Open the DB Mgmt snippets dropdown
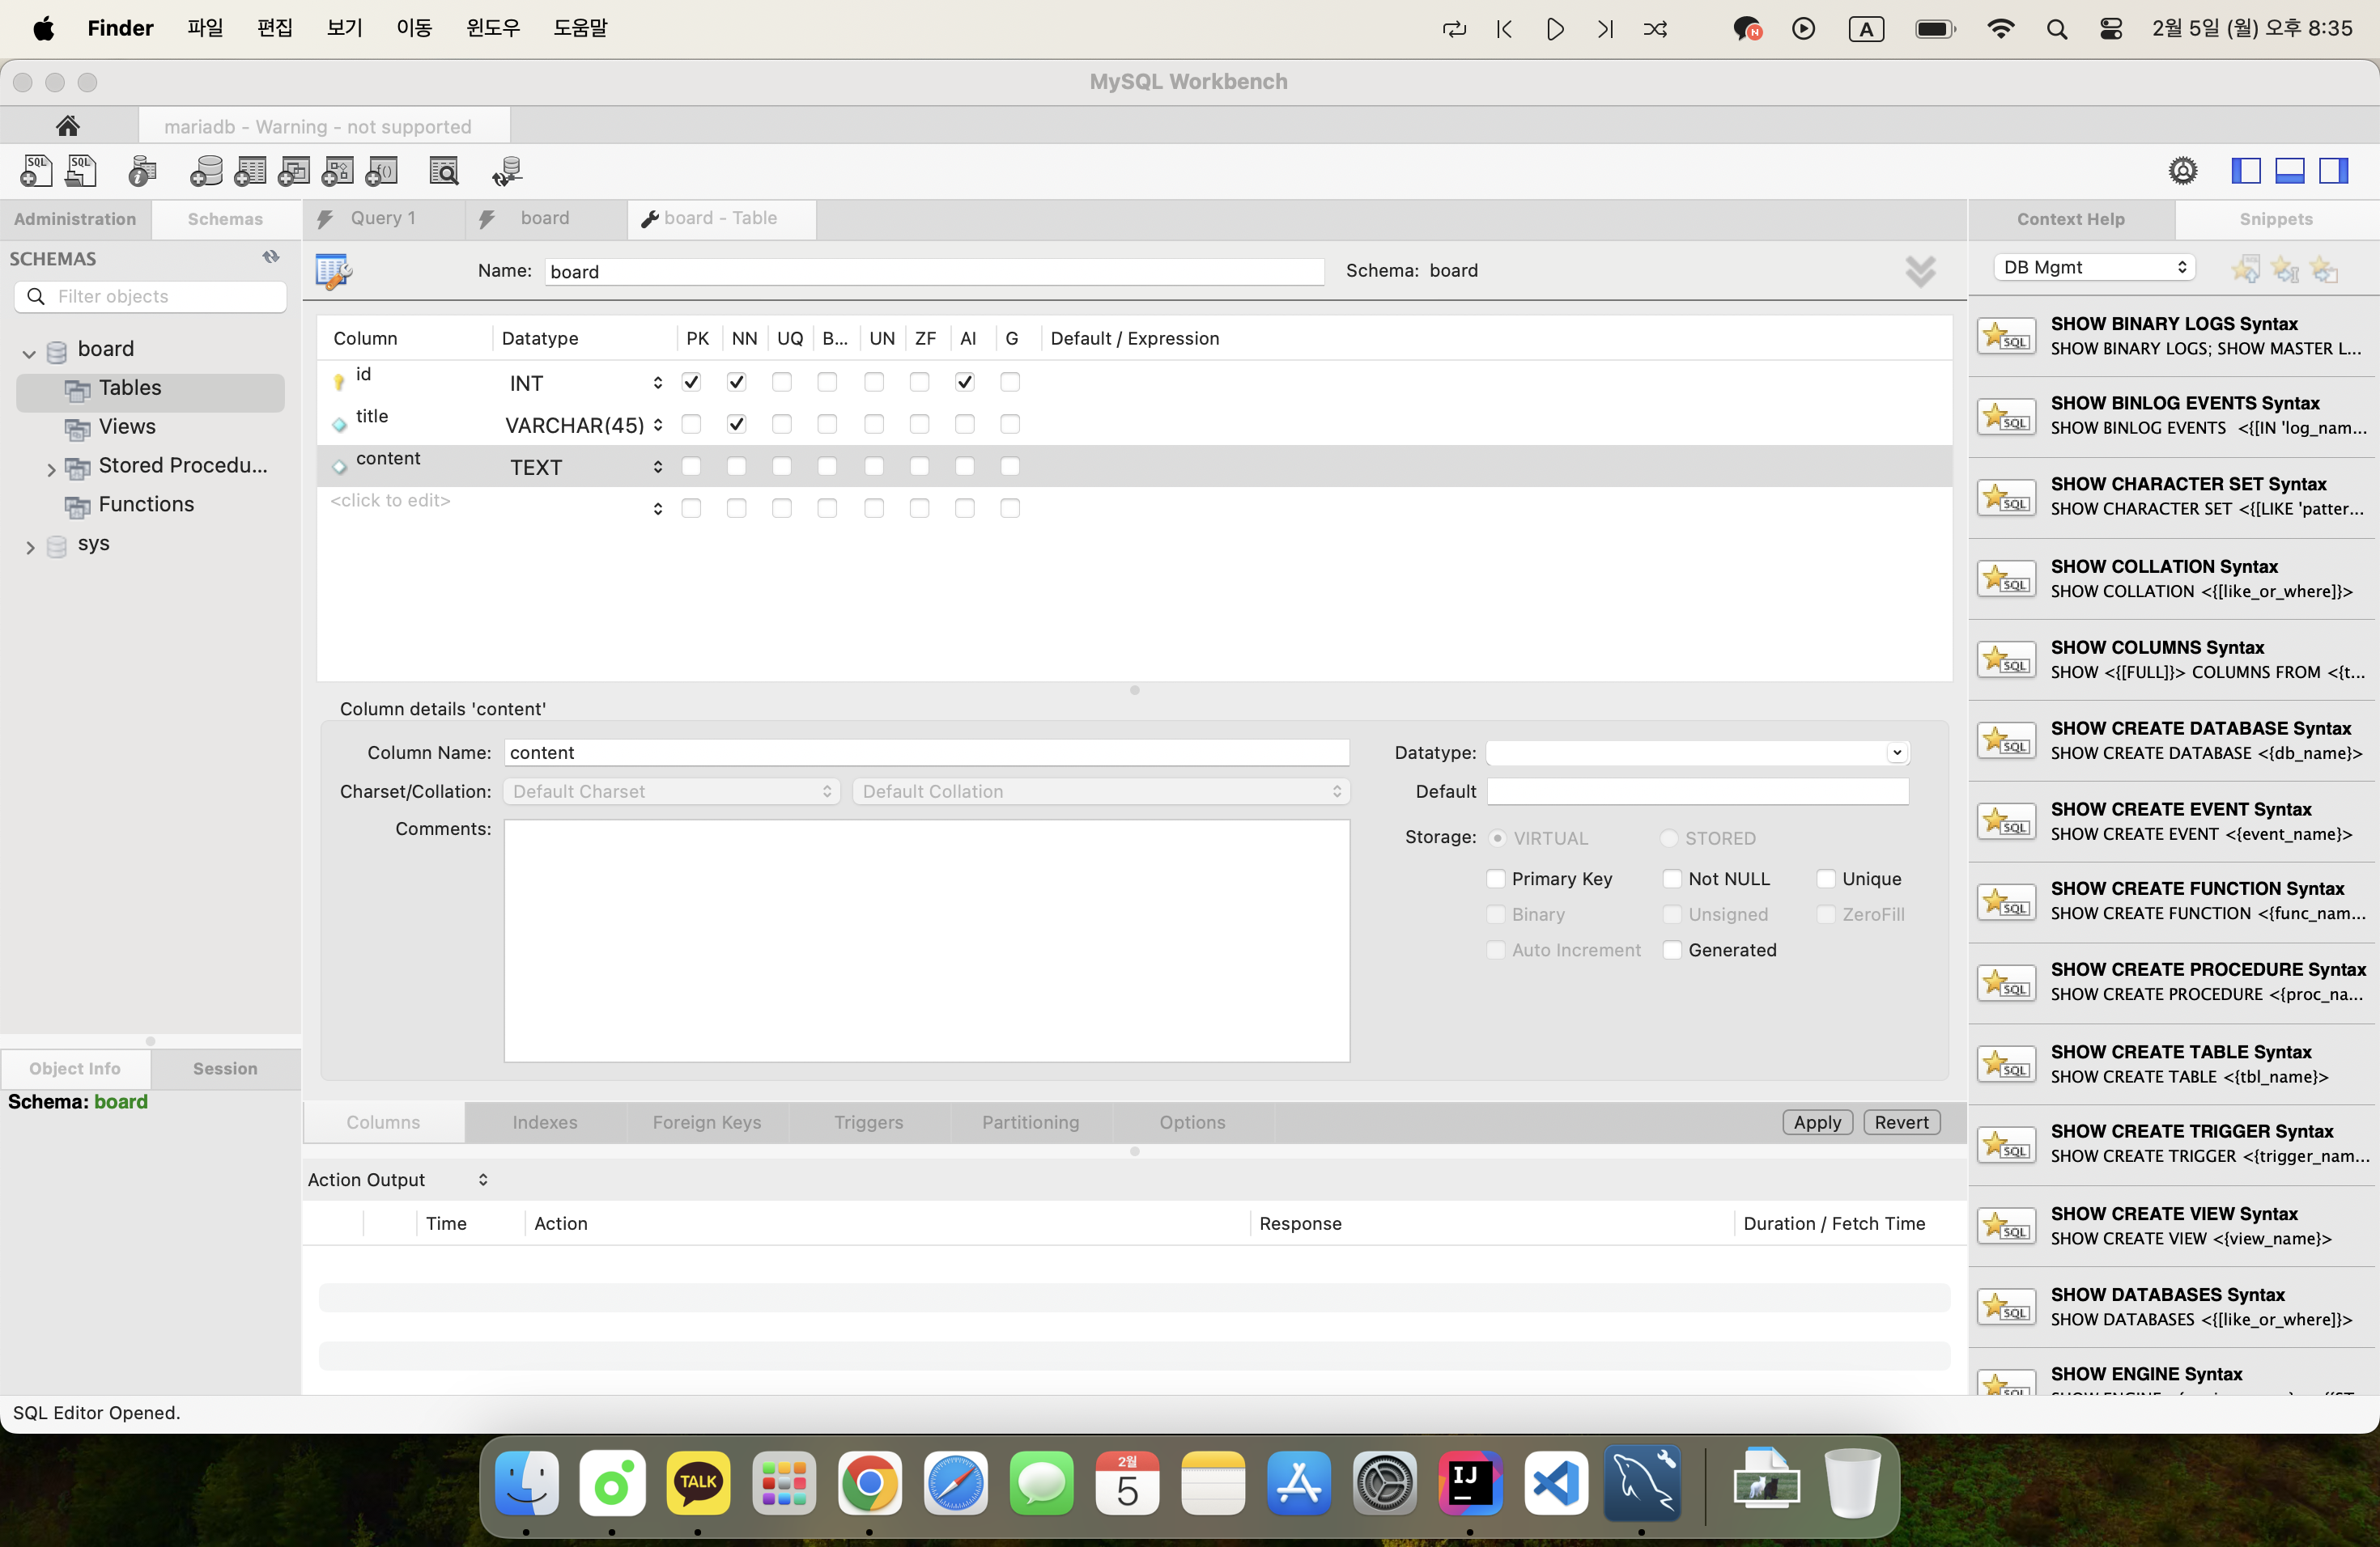The height and width of the screenshot is (1547, 2380). click(2094, 267)
